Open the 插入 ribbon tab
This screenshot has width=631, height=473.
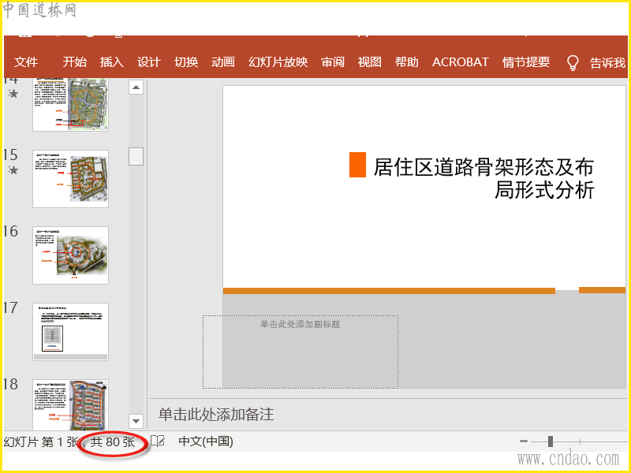click(111, 62)
